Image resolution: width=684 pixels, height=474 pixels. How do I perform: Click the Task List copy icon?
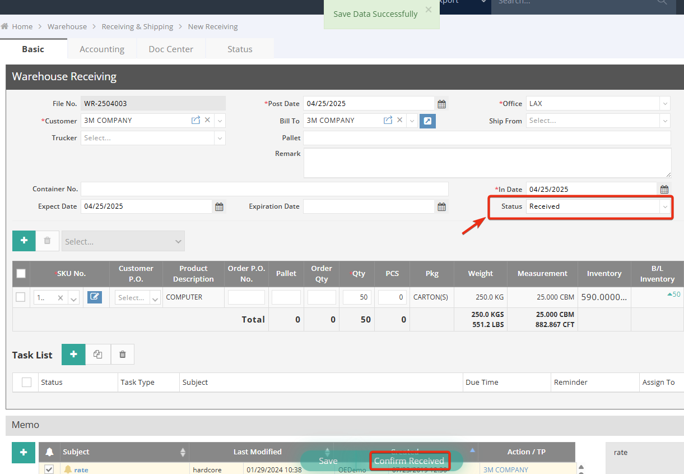98,355
